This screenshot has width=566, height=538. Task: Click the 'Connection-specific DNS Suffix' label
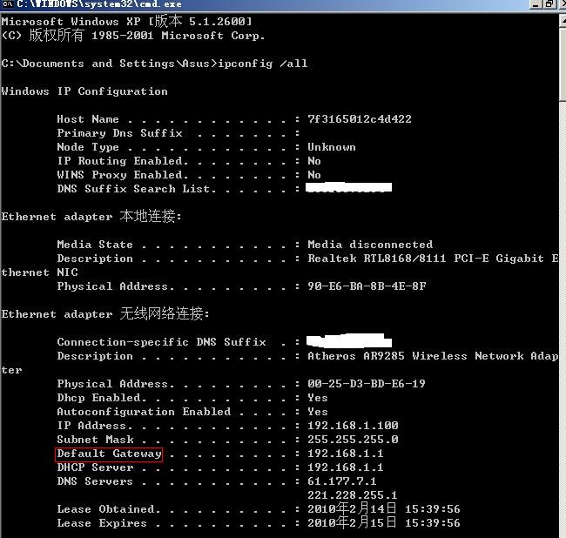click(161, 342)
